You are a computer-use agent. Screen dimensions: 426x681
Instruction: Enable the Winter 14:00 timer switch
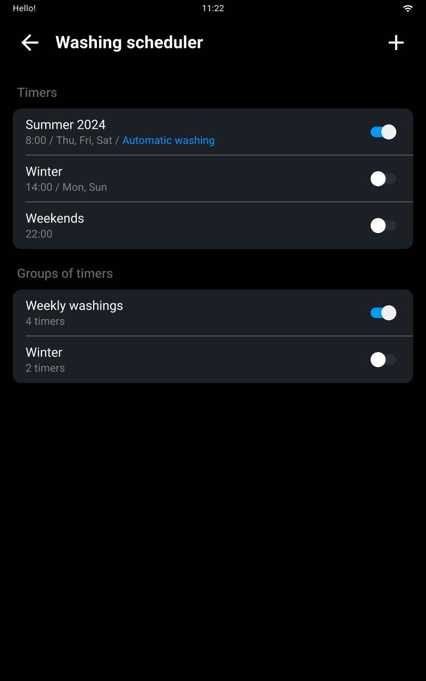[383, 179]
